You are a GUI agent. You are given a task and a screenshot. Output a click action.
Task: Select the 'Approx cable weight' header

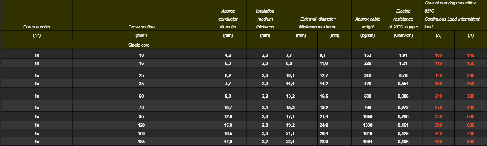(367, 23)
